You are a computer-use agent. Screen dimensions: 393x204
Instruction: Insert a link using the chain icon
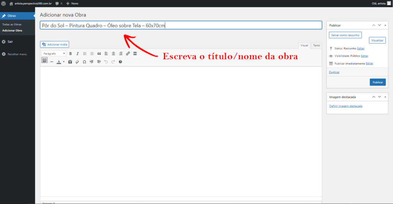(128, 54)
